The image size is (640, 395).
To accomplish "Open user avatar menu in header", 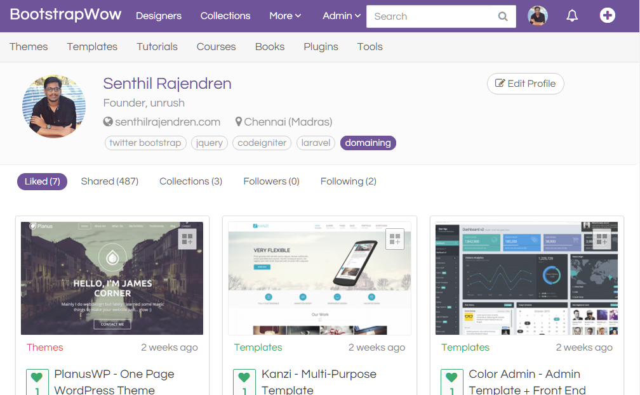I will tap(538, 16).
